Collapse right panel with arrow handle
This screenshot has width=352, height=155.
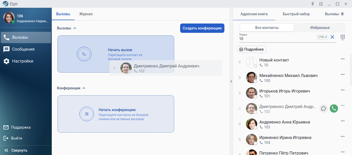[231, 81]
